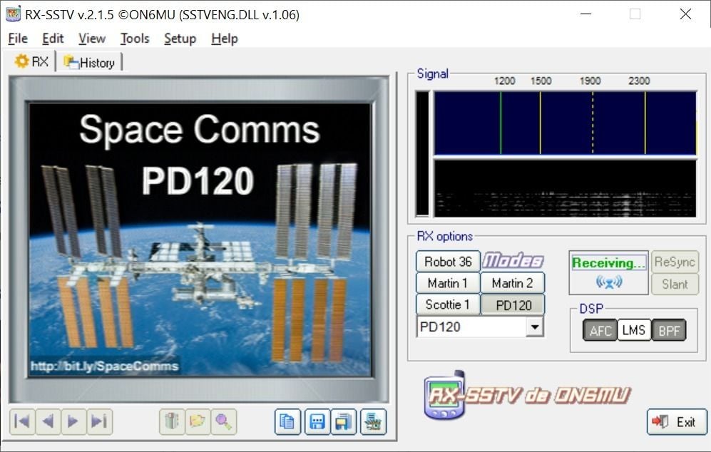
Task: Expand the PD120 mode dropdown arrow
Action: 535,327
